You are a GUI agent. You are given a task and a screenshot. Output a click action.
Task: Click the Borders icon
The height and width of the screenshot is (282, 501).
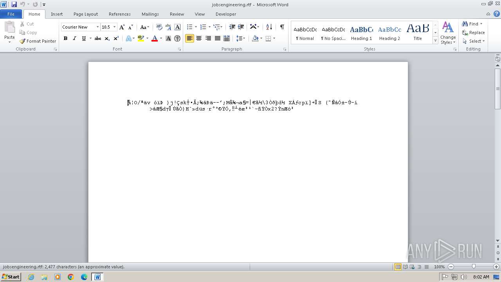tap(269, 38)
